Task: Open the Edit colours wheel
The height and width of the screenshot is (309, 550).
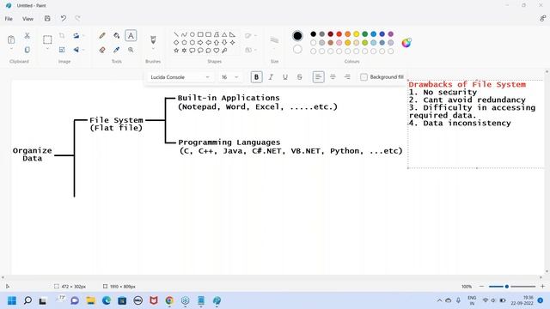Action: (406, 43)
